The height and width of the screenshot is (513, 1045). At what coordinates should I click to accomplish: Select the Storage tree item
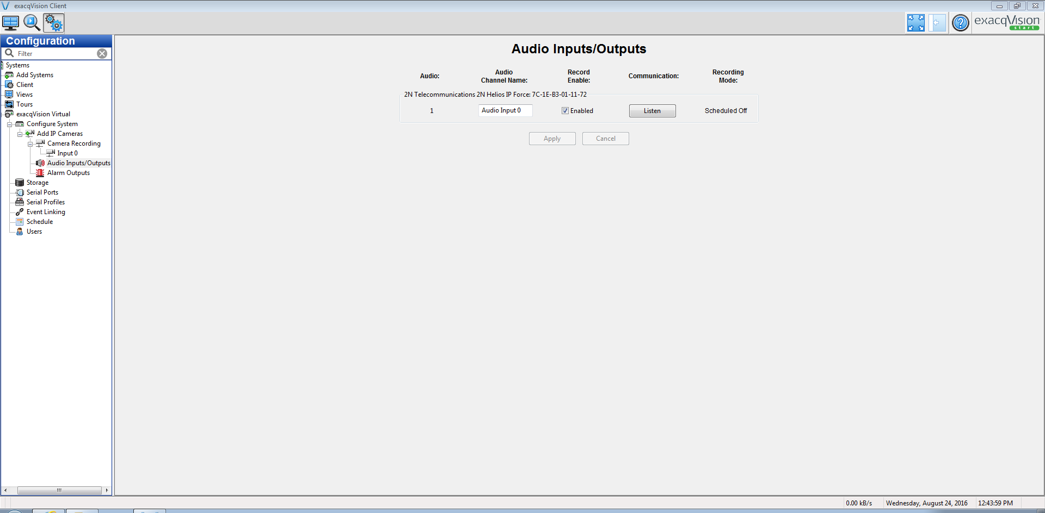[38, 183]
